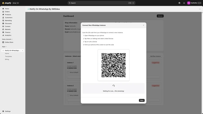This screenshot has width=203, height=114.
Task: Click the Marketing target icon
Action: pyautogui.click(x=3, y=21)
